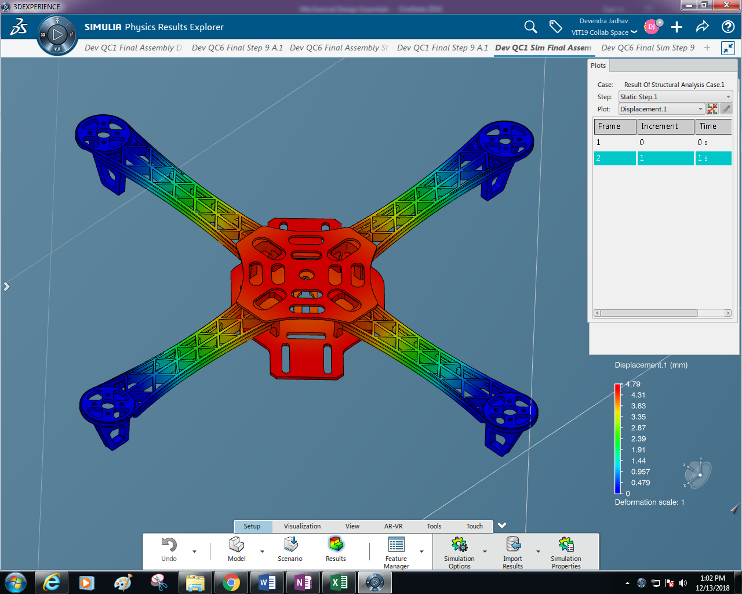Image resolution: width=742 pixels, height=594 pixels.
Task: Switch to the Visualization tab
Action: click(x=302, y=526)
